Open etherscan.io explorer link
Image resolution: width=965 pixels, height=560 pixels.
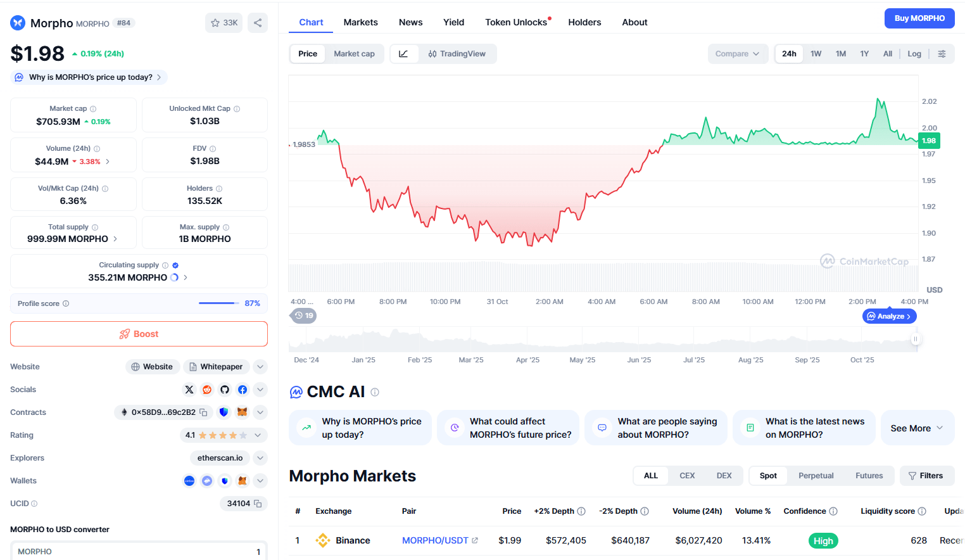220,458
